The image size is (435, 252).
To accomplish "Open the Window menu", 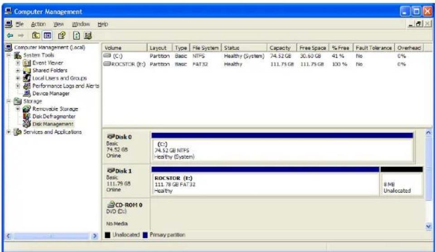I will coord(81,24).
